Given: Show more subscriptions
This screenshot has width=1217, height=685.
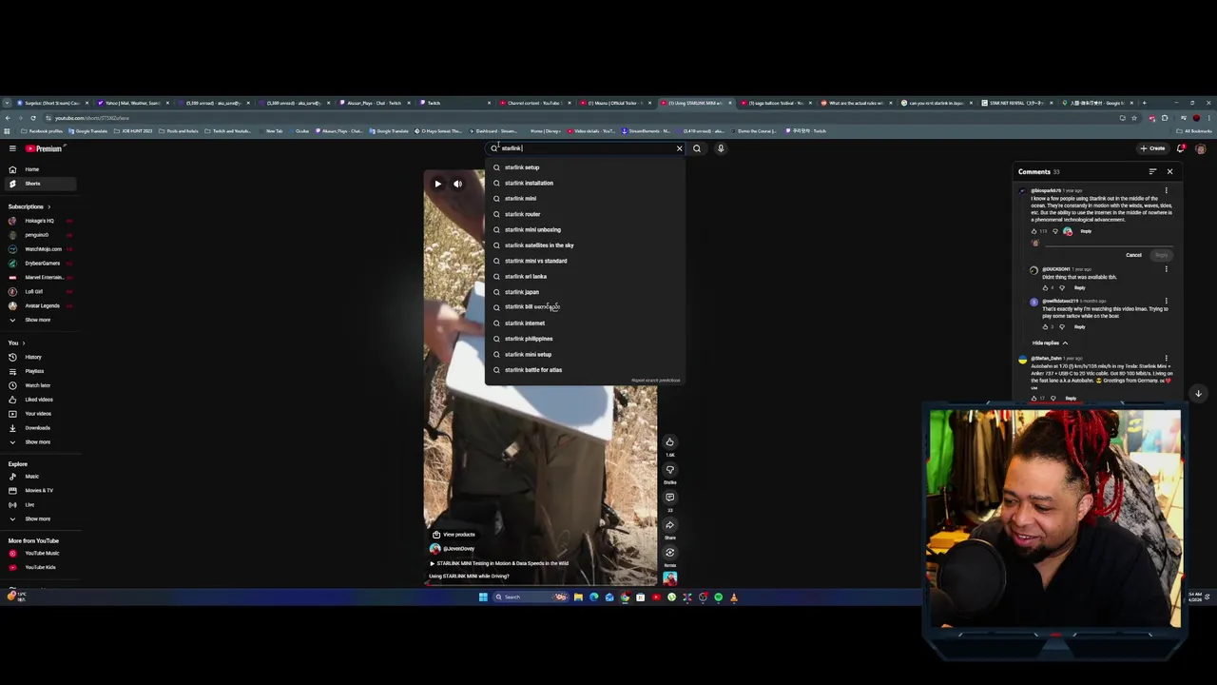Looking at the screenshot, I should pos(39,320).
